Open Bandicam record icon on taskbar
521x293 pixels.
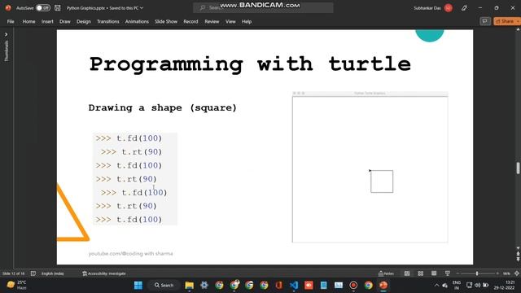coord(353,285)
